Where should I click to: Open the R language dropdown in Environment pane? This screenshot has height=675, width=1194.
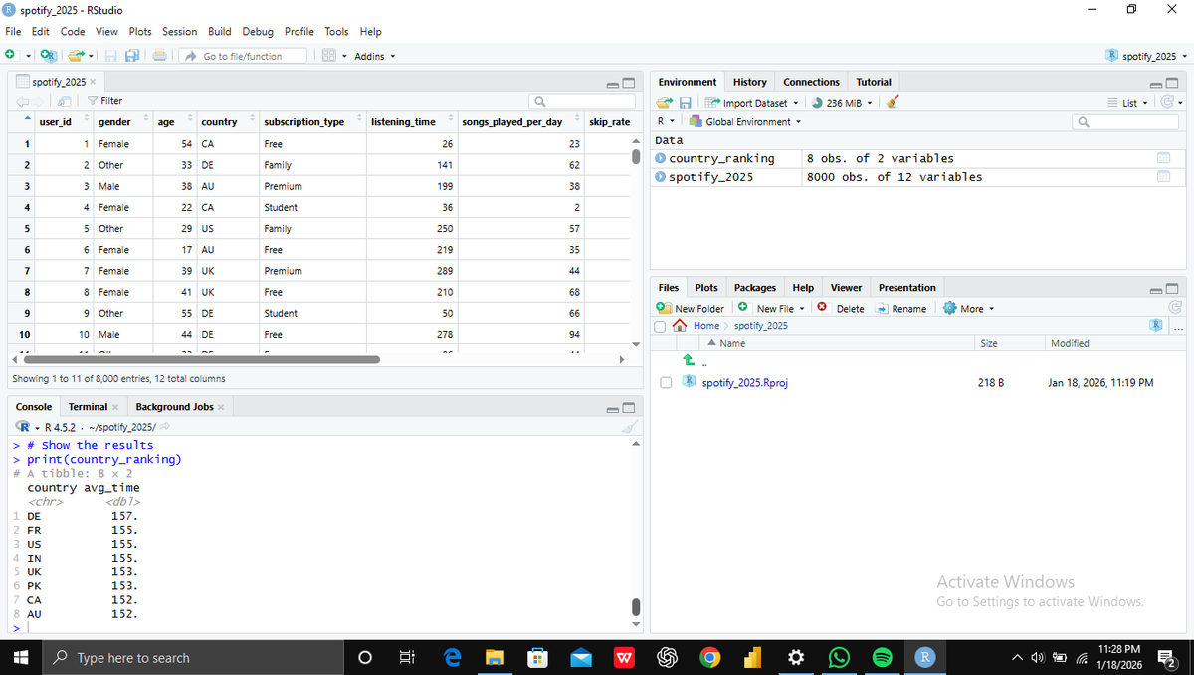tap(666, 122)
